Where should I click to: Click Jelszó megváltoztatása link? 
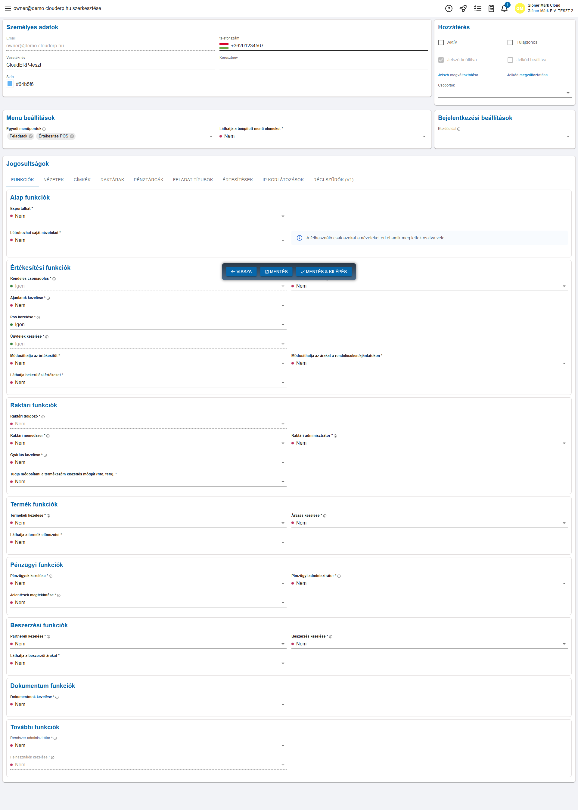pos(458,75)
